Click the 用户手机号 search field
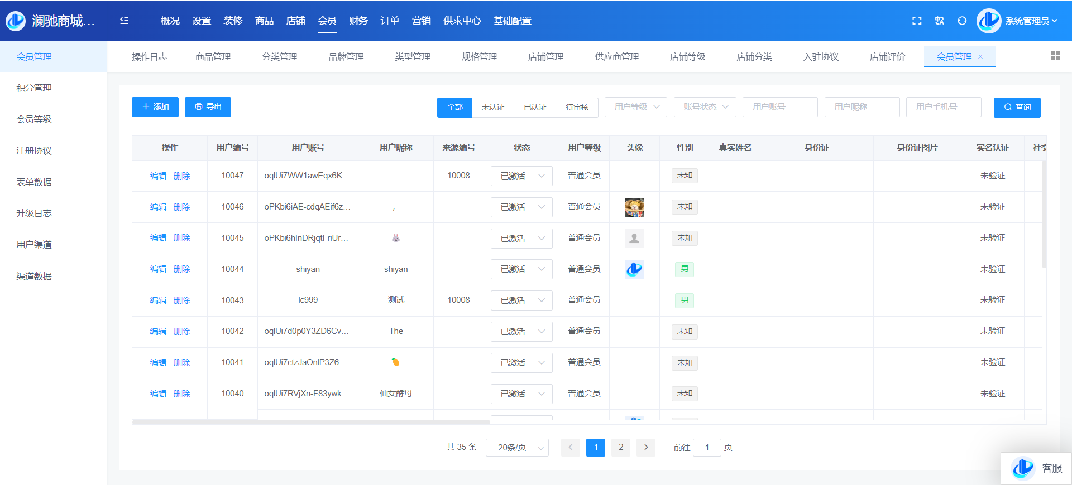This screenshot has height=485, width=1072. (x=944, y=107)
